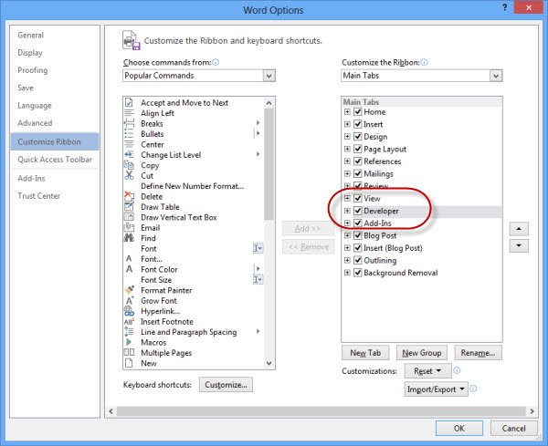
Task: Click the Grow Font icon
Action: coord(129,300)
